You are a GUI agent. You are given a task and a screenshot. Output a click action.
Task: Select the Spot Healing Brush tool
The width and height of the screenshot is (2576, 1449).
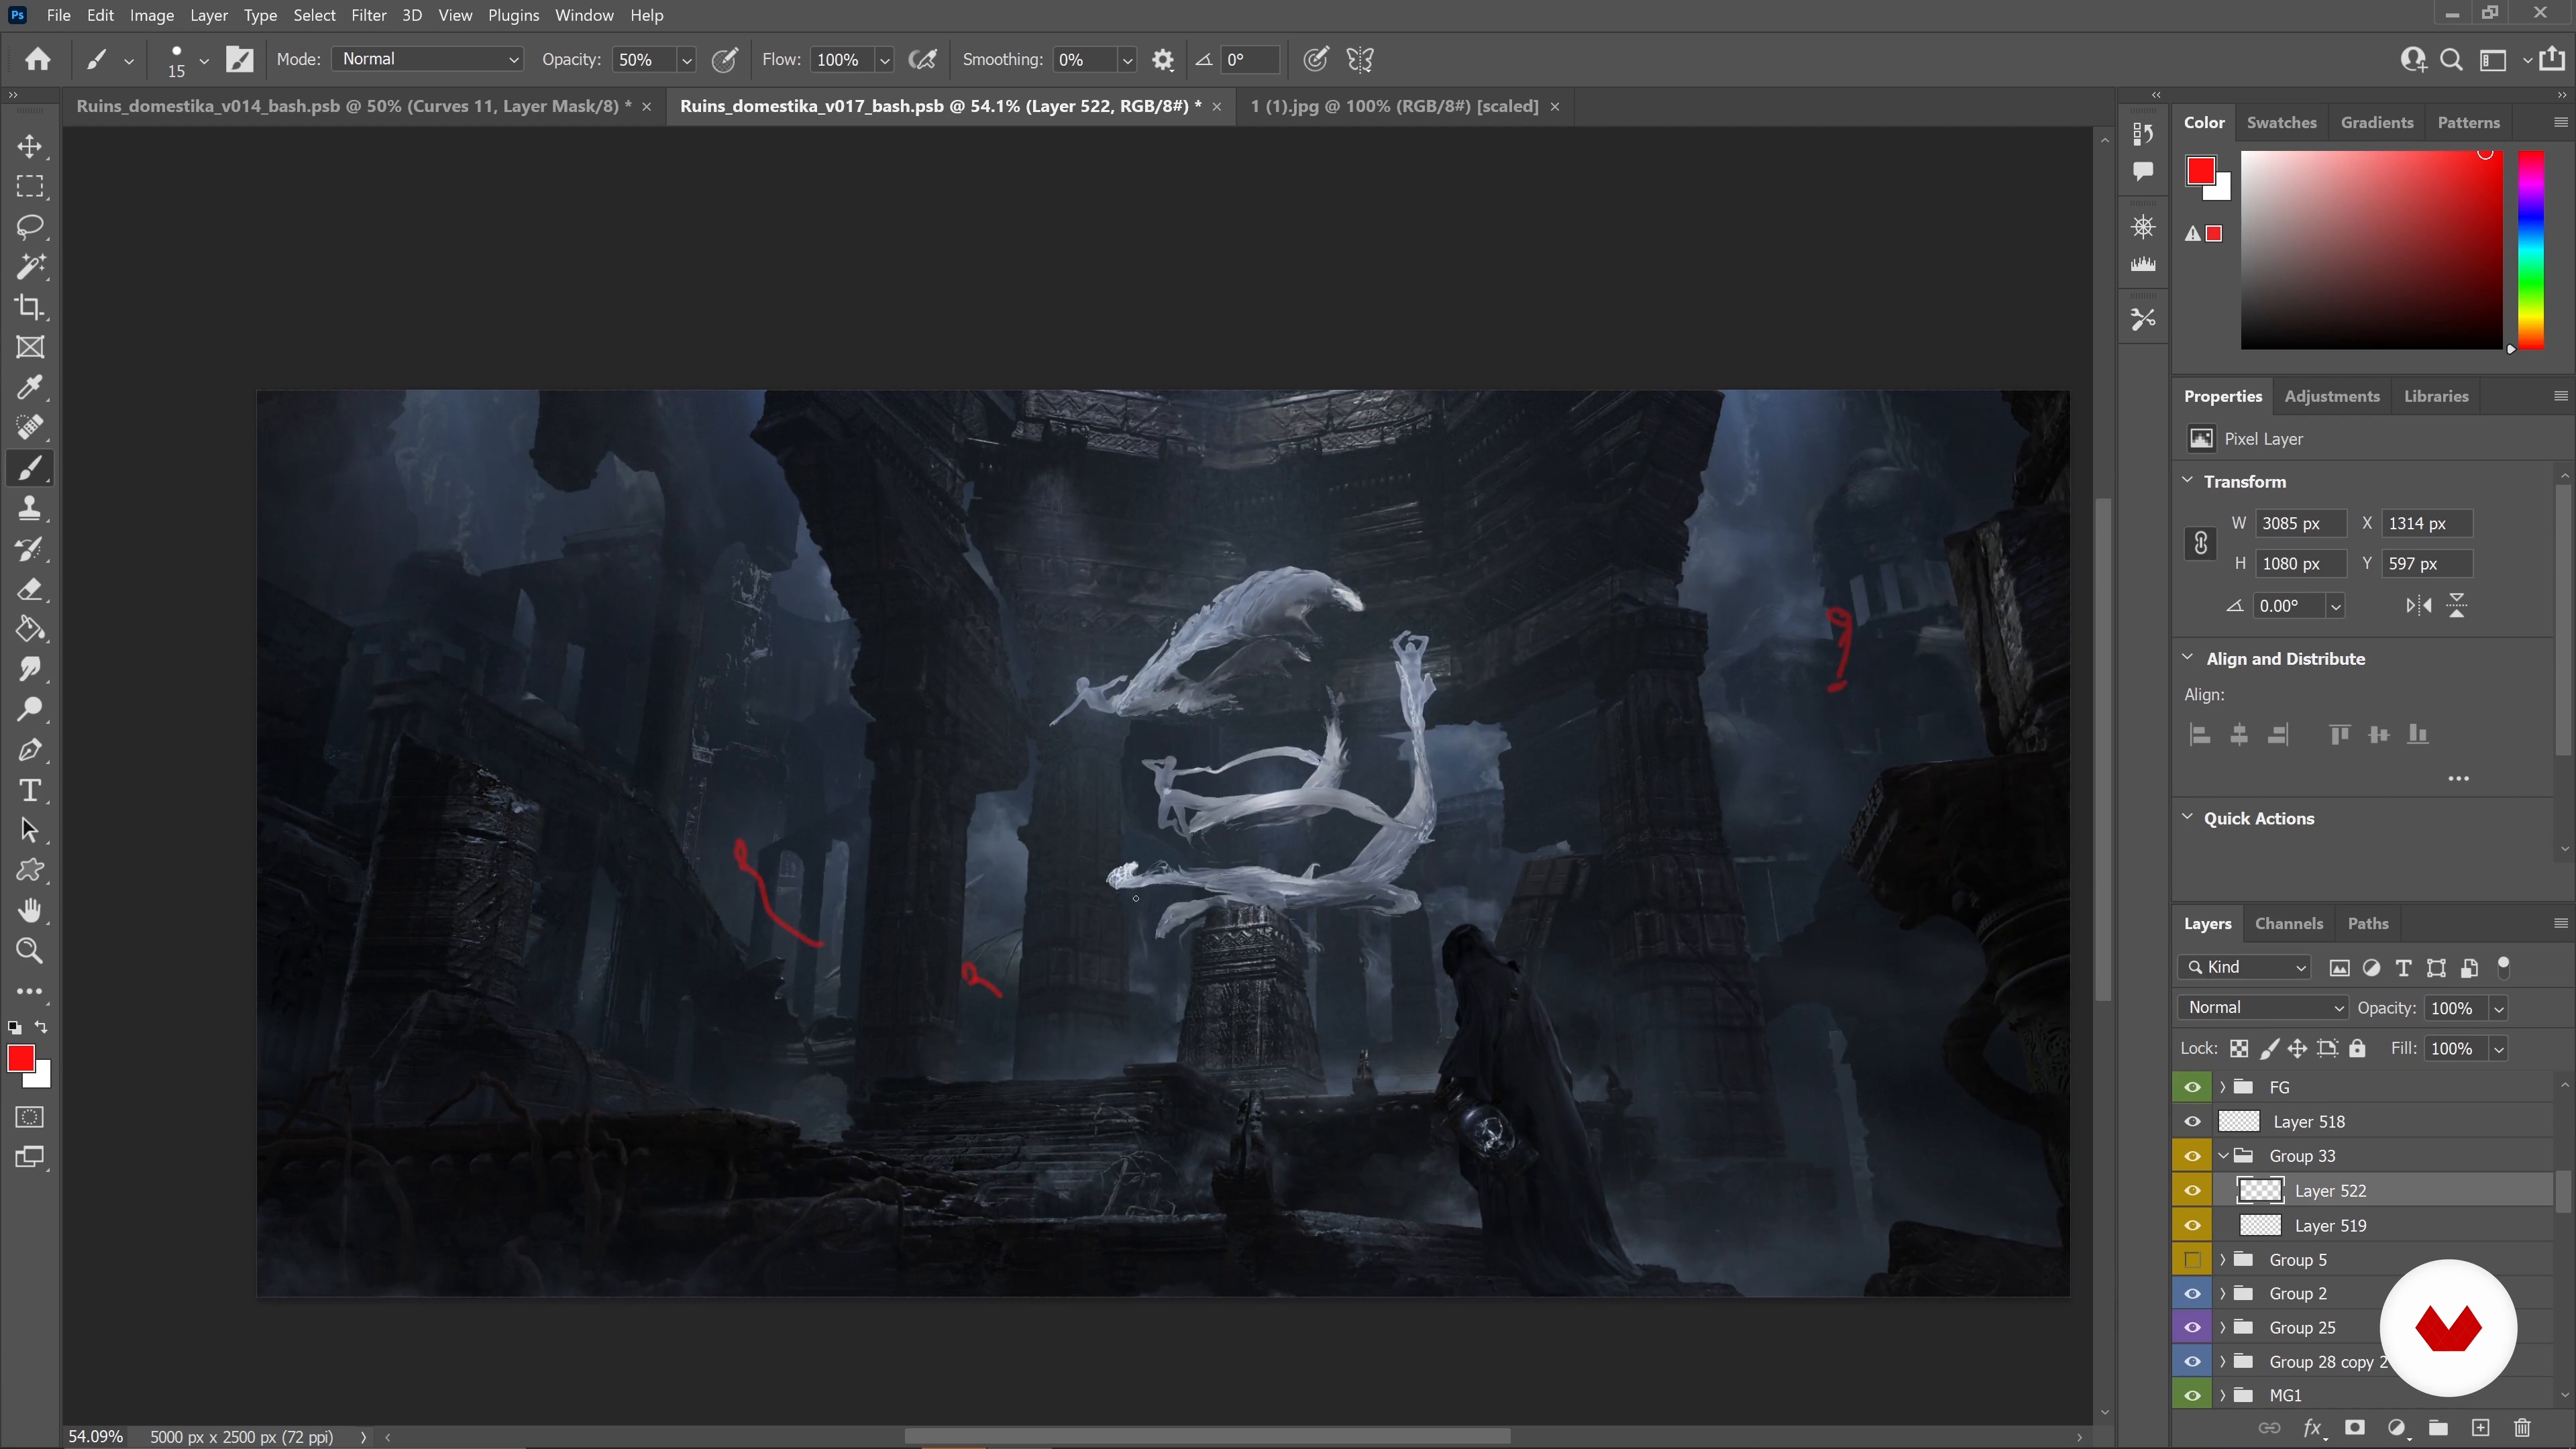tap(30, 428)
